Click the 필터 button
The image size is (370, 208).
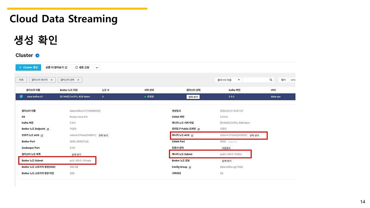tap(283, 80)
